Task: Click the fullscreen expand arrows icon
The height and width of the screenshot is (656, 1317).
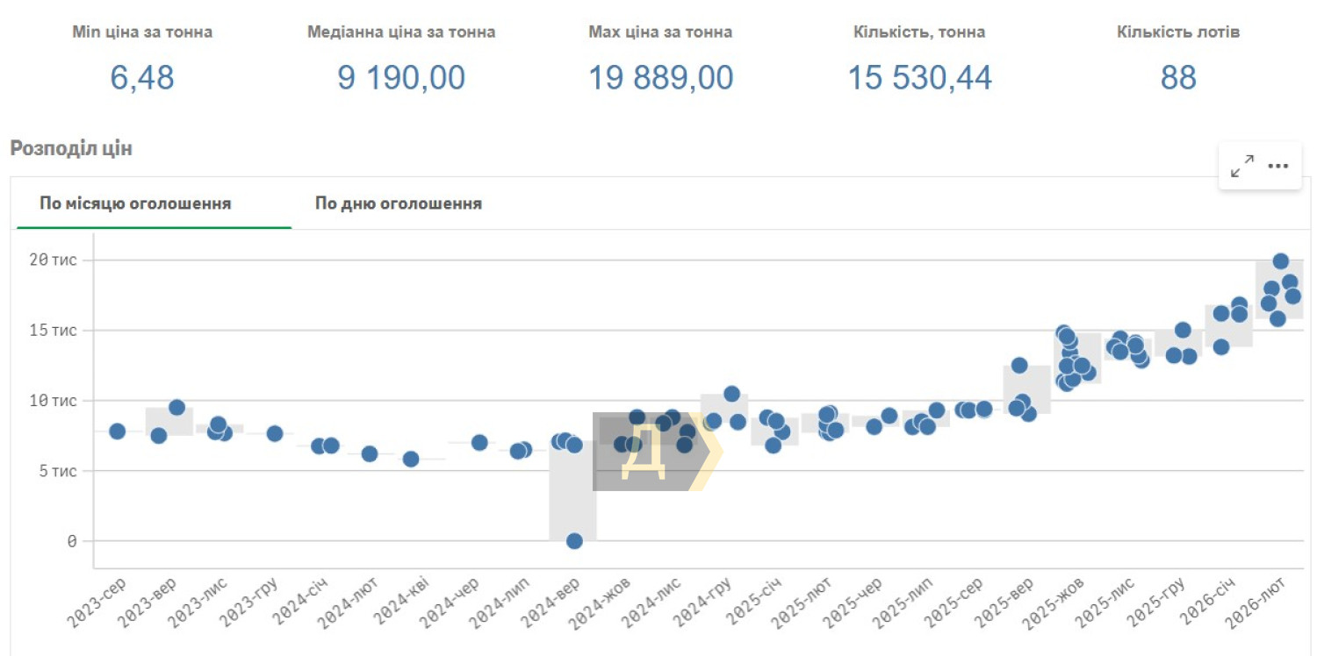Action: point(1241,166)
